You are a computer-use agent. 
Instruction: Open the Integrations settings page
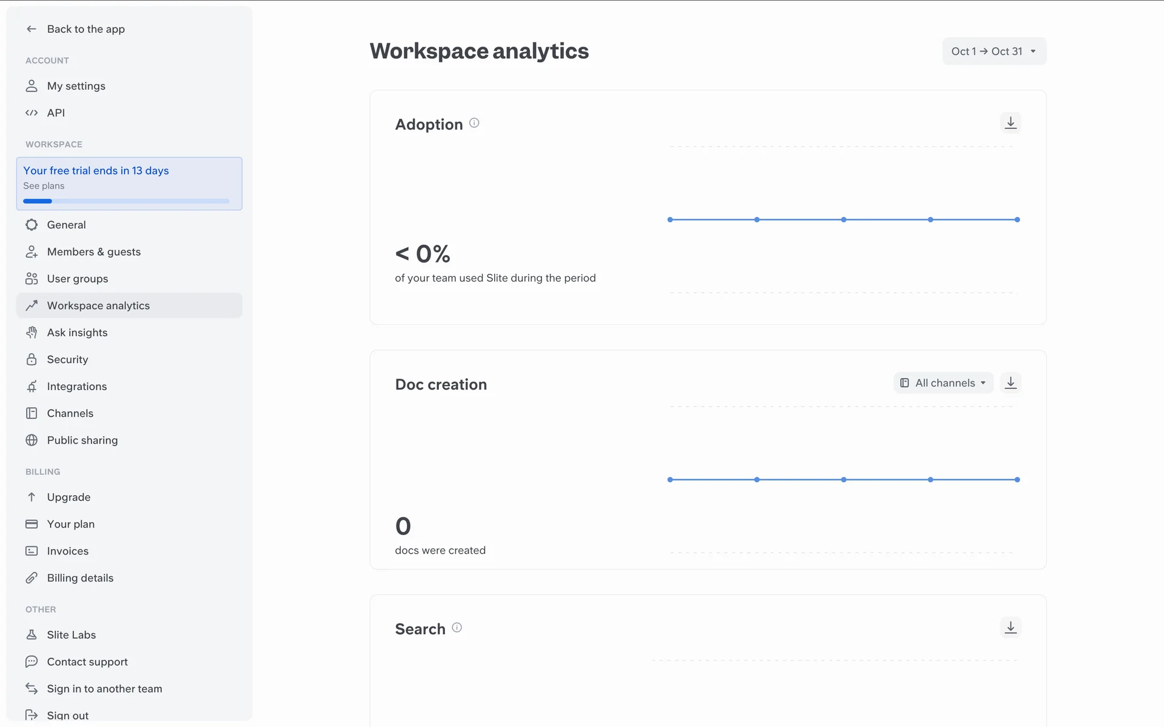(76, 387)
